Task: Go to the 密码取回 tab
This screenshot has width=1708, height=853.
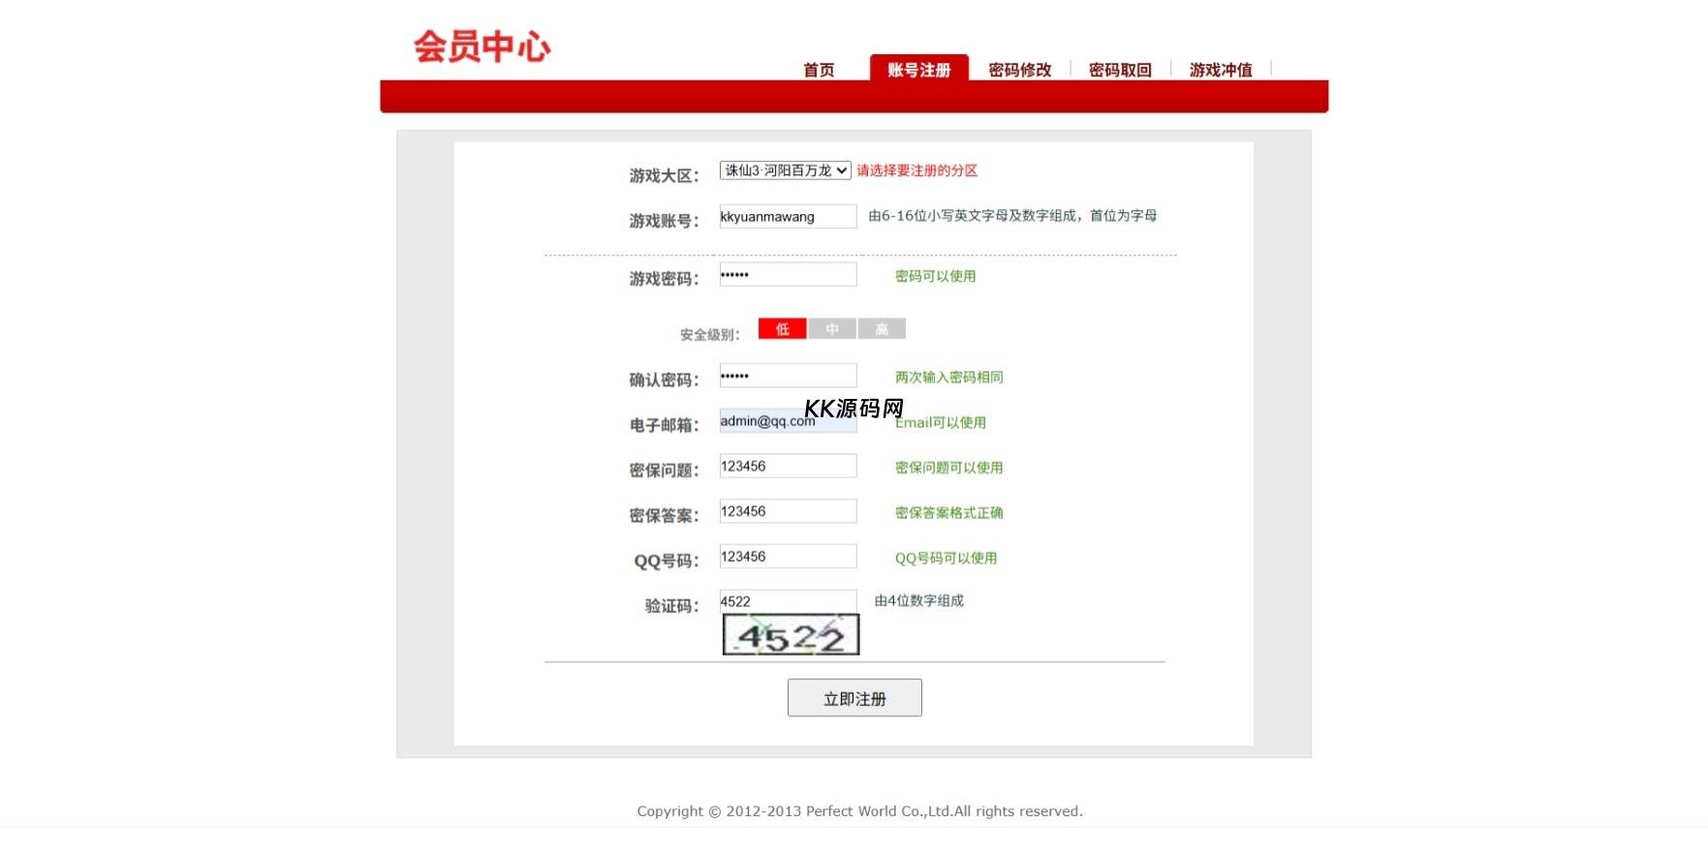Action: pos(1120,70)
